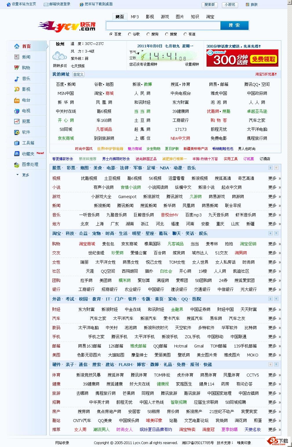The height and width of the screenshot is (447, 292).
Task: Select the 百度 search engine radio button
Action: coord(111,34)
